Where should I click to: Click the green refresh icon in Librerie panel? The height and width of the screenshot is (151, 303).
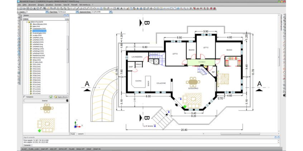[51, 97]
